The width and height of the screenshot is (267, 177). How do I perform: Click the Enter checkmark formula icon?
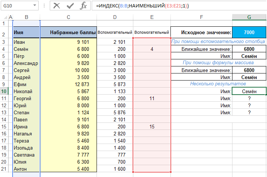coord(70,6)
